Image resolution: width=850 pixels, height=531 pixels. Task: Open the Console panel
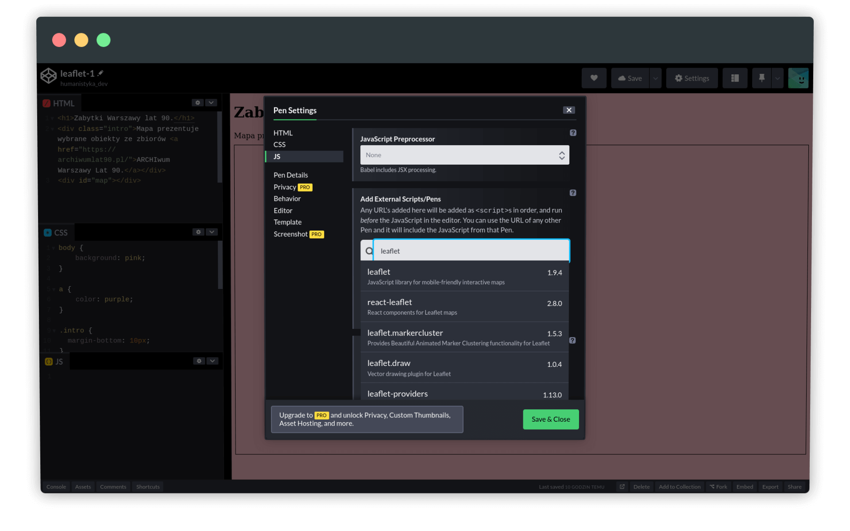[56, 487]
